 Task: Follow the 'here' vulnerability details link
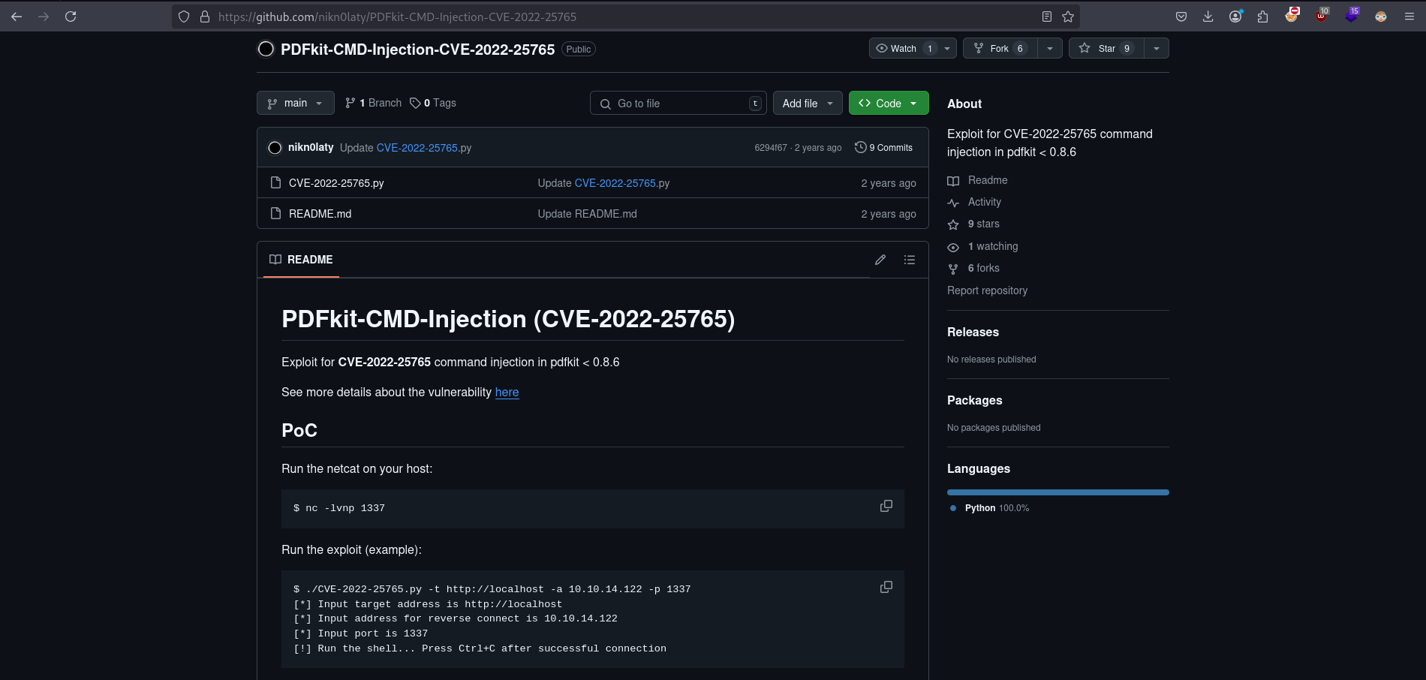point(507,393)
